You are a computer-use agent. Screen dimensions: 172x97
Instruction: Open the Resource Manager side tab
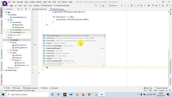pos(1,26)
